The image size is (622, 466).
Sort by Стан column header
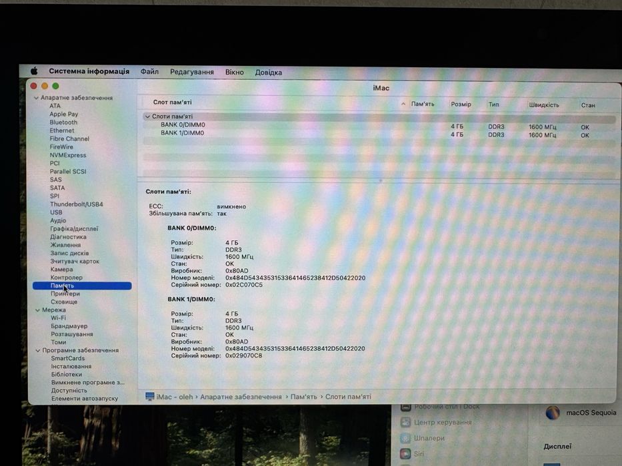588,105
